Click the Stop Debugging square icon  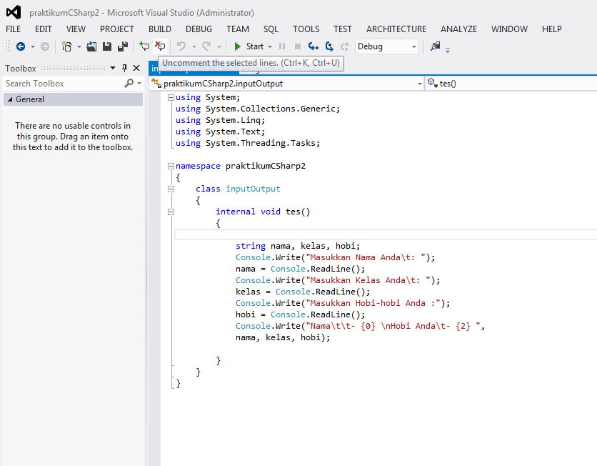click(x=298, y=46)
